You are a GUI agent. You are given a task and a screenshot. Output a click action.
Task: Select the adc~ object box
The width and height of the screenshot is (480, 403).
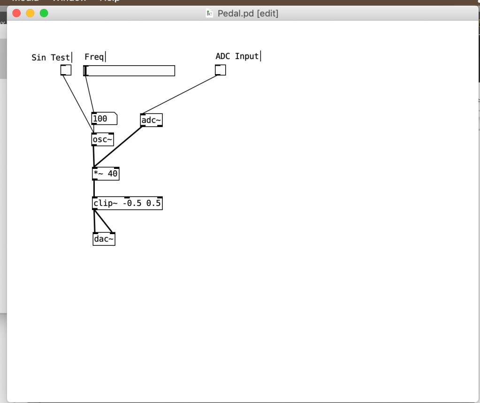click(151, 121)
